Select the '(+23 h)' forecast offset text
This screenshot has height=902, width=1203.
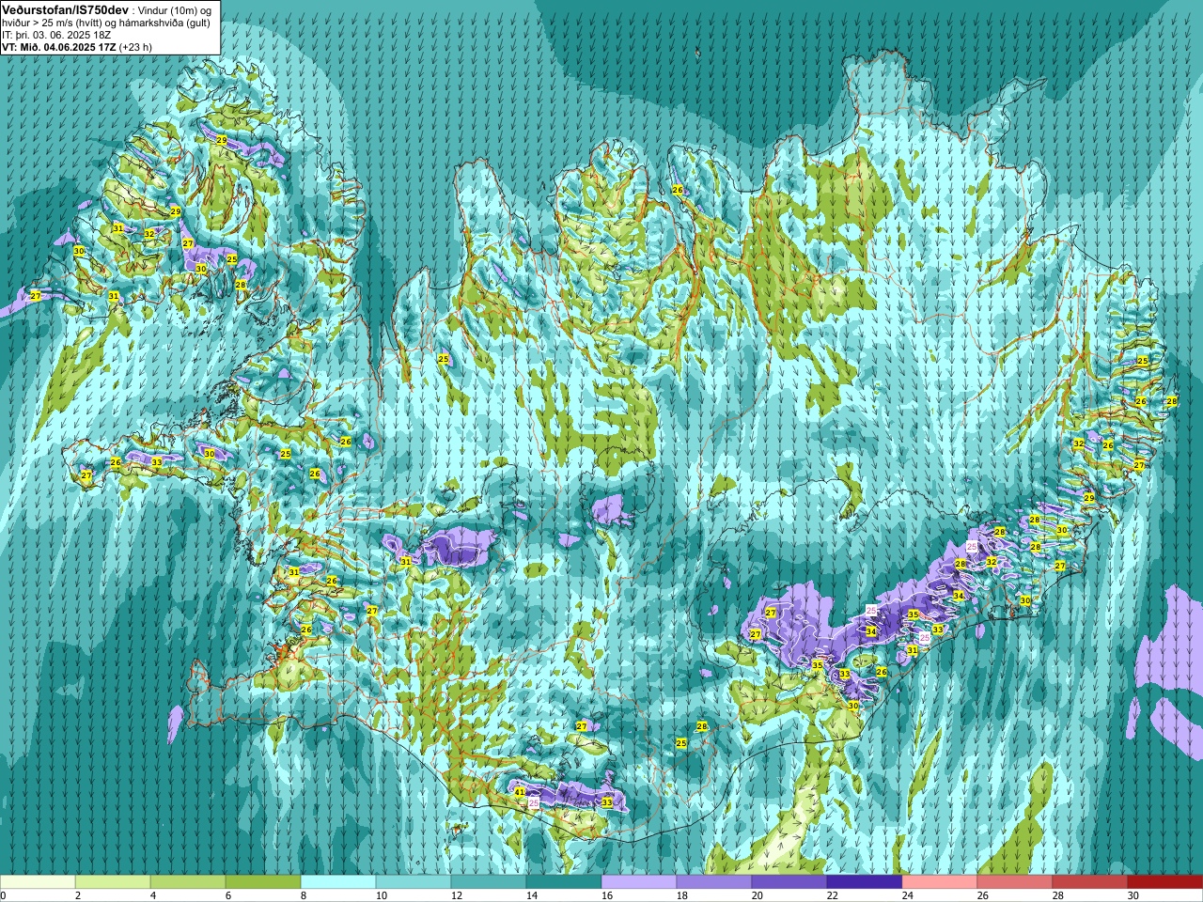pos(136,47)
